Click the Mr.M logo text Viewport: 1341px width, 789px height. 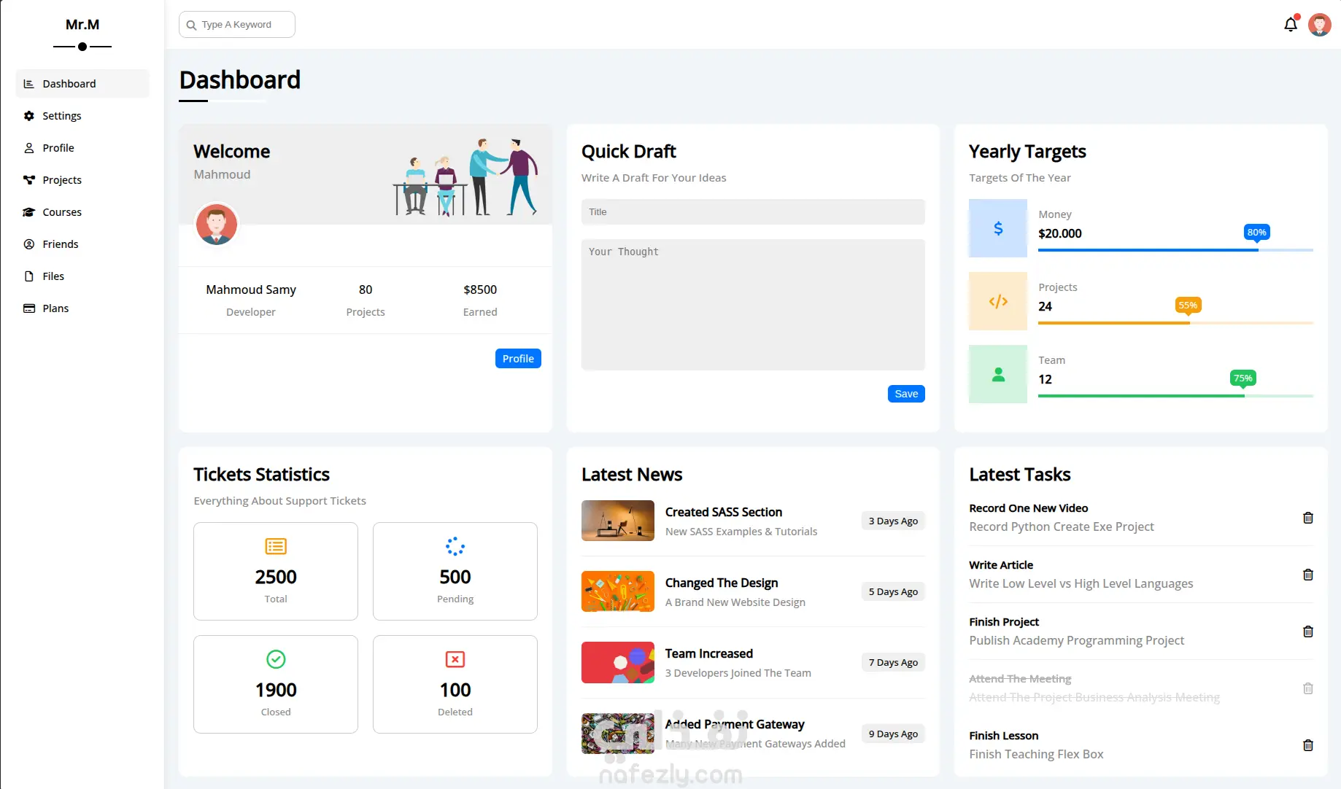coord(82,25)
